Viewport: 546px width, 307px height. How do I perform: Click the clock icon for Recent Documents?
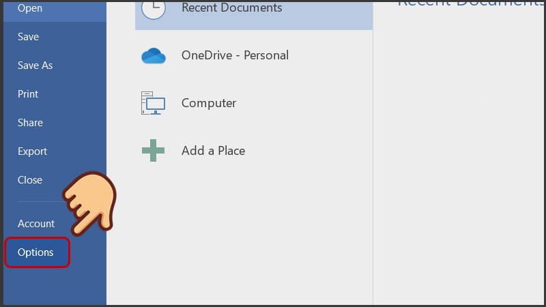click(154, 8)
